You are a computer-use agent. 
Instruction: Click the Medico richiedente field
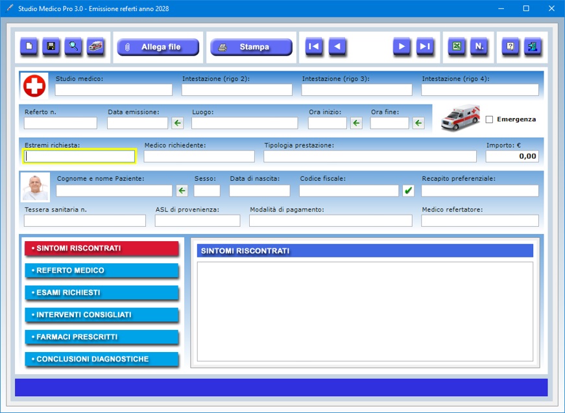pos(199,156)
